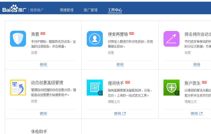Click 独有高精度算法智能拓词 description
Image resolution: width=211 pixels, height=134 pixels.
pyautogui.click(x=130, y=93)
